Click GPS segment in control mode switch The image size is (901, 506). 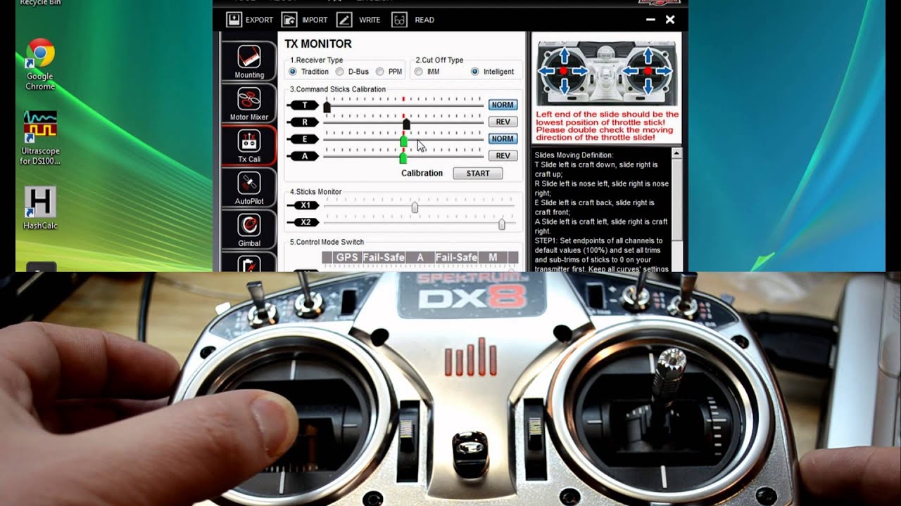pos(347,257)
